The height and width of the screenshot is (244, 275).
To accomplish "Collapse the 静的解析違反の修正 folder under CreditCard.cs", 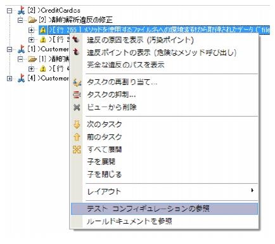I will [20, 20].
